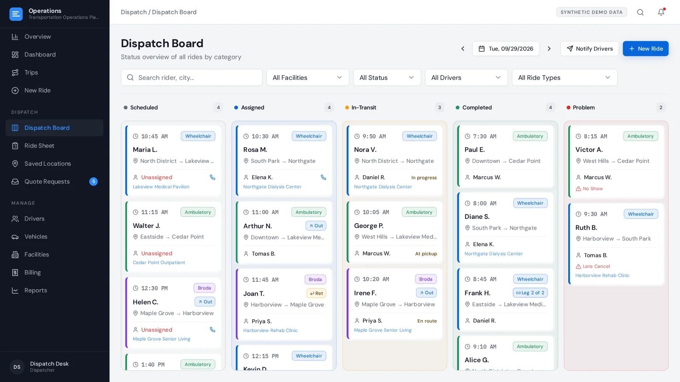Viewport: 680px width, 382px height.
Task: Open Vehicles in sidebar
Action: click(x=54, y=237)
